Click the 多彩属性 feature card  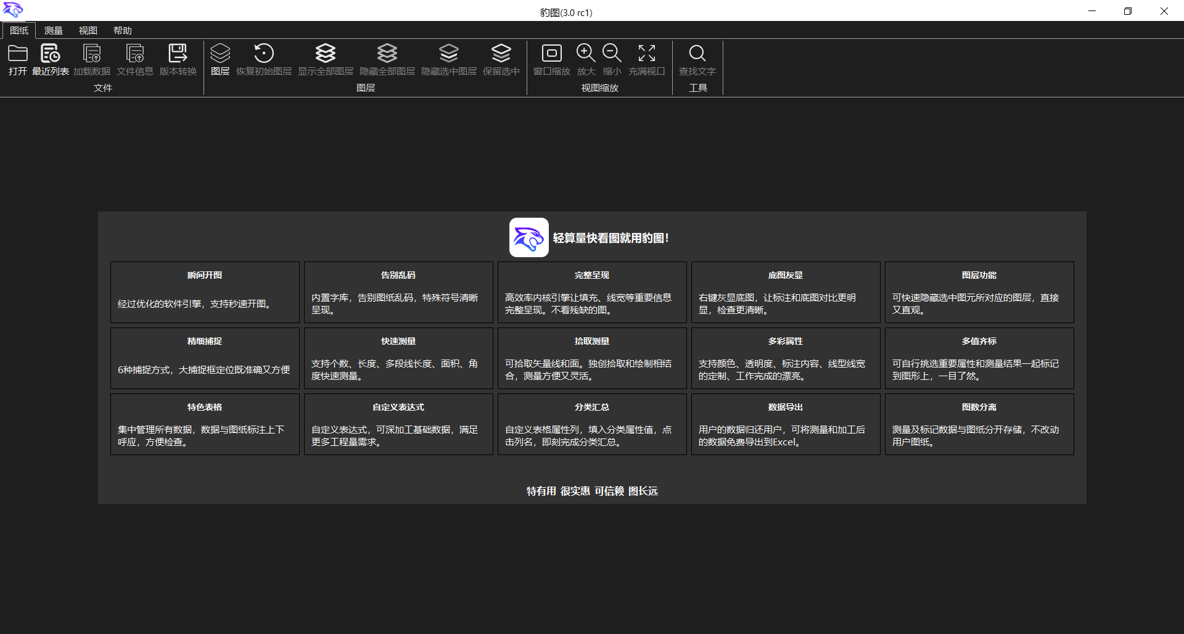786,358
